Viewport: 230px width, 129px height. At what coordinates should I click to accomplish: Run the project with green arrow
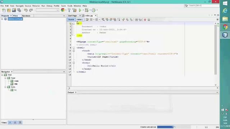[x=80, y=10]
